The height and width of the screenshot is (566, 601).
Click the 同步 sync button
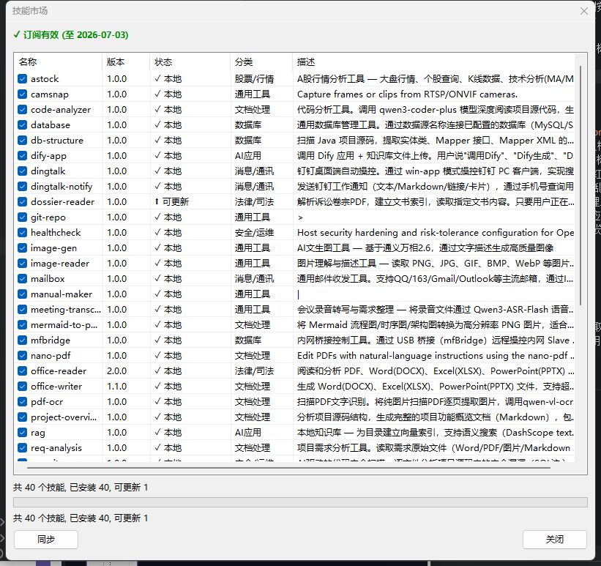(x=45, y=540)
